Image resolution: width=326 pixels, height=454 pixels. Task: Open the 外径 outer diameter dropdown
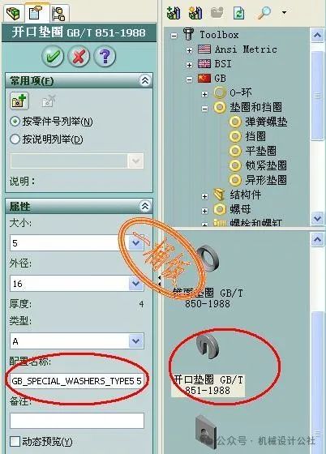135,283
